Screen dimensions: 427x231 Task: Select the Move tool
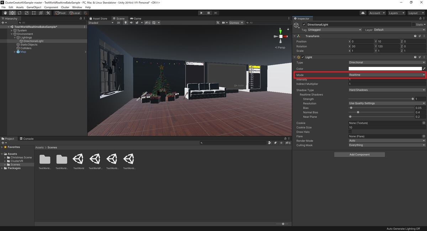12,13
